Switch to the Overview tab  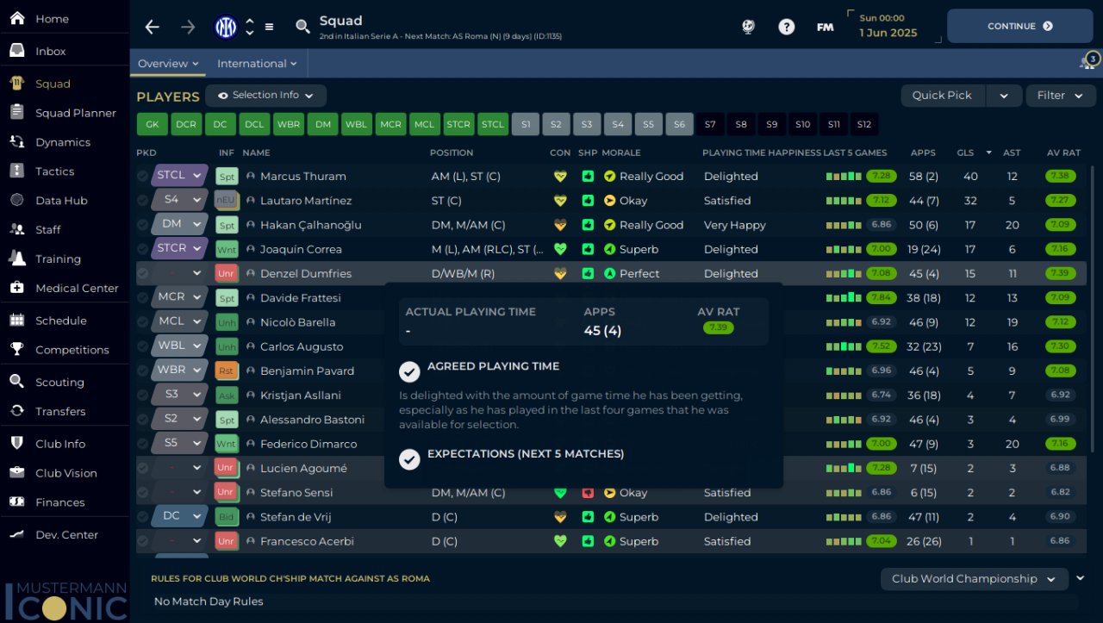tap(168, 64)
